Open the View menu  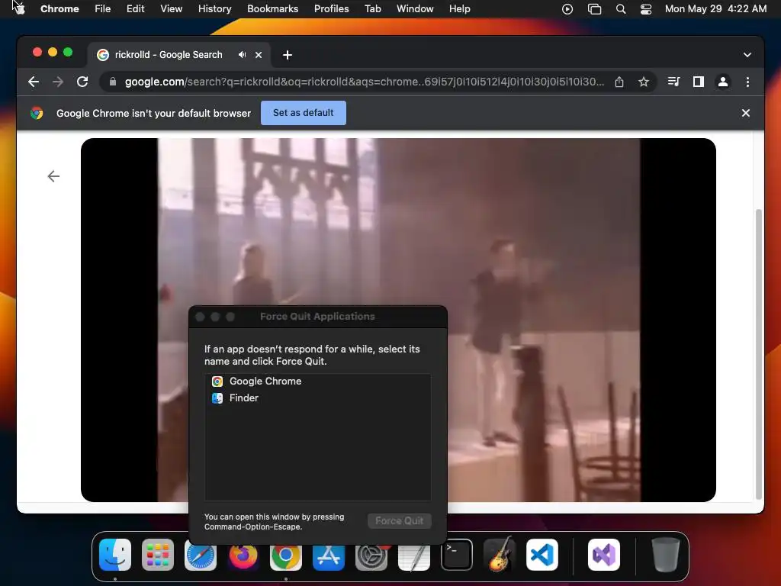click(x=171, y=8)
